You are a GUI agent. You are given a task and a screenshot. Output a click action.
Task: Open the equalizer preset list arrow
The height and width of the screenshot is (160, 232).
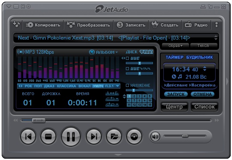click(117, 86)
